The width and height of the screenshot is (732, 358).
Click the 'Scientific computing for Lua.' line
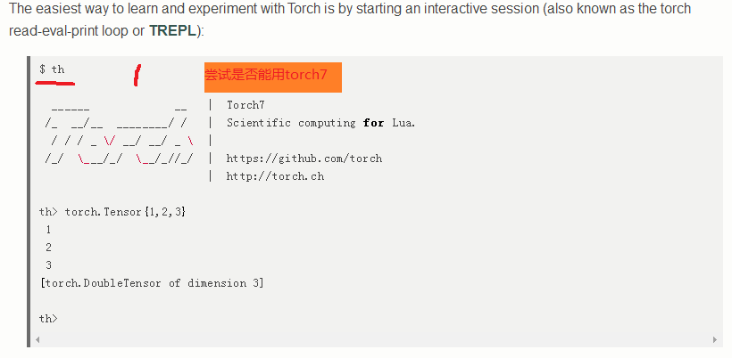coord(320,123)
